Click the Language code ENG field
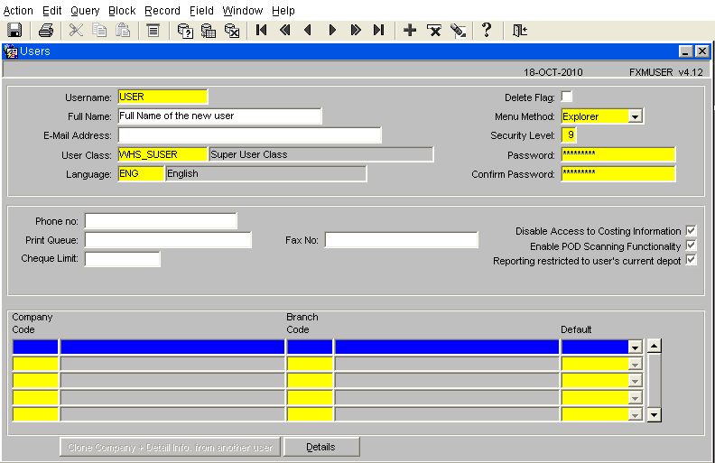The height and width of the screenshot is (463, 715). click(x=141, y=173)
